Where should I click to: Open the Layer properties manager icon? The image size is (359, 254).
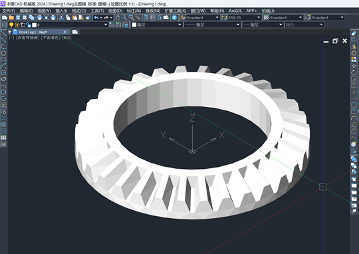(x=5, y=25)
